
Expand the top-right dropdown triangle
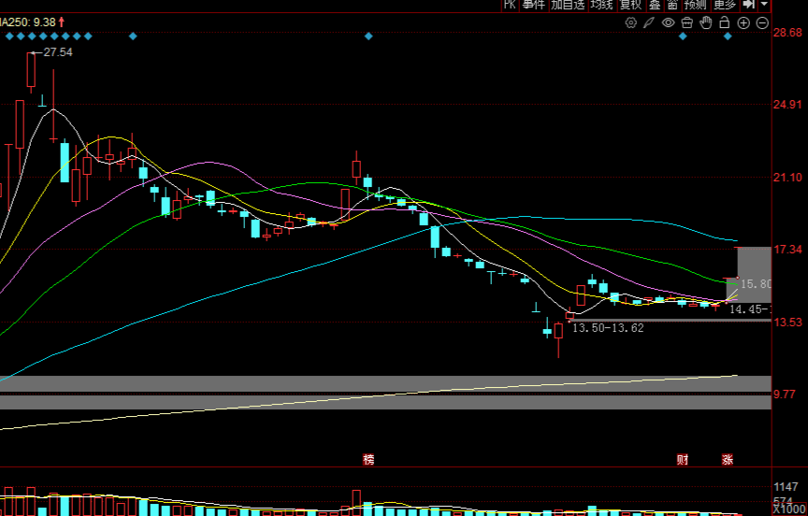click(765, 5)
